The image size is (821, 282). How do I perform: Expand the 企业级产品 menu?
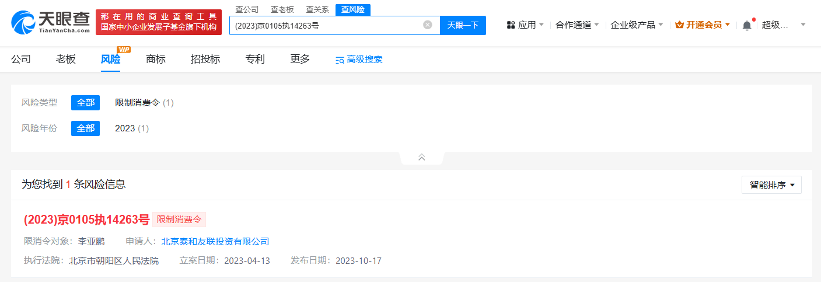[x=637, y=25]
